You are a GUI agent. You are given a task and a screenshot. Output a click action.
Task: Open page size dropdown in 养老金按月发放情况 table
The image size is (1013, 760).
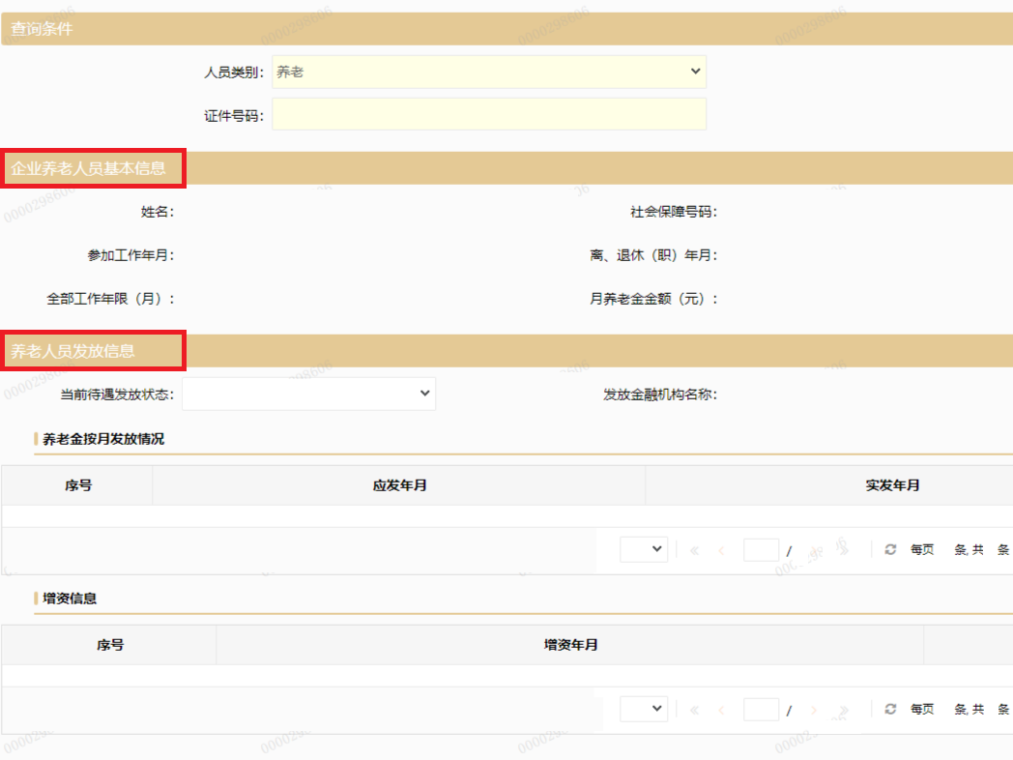(x=644, y=549)
